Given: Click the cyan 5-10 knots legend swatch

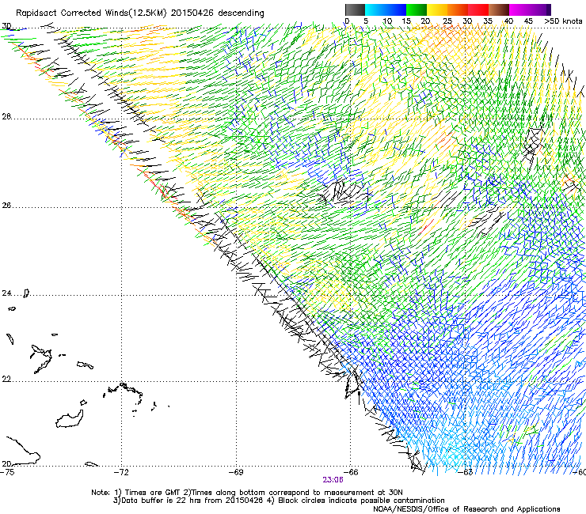Looking at the screenshot, I should pos(375,9).
